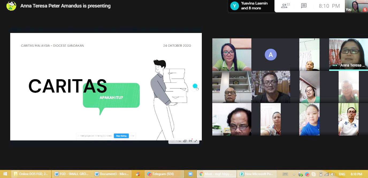Viewport: 368px width, 178px height.
Task: Click the live broadcast icon on slide toolbar
Action: 190,141
